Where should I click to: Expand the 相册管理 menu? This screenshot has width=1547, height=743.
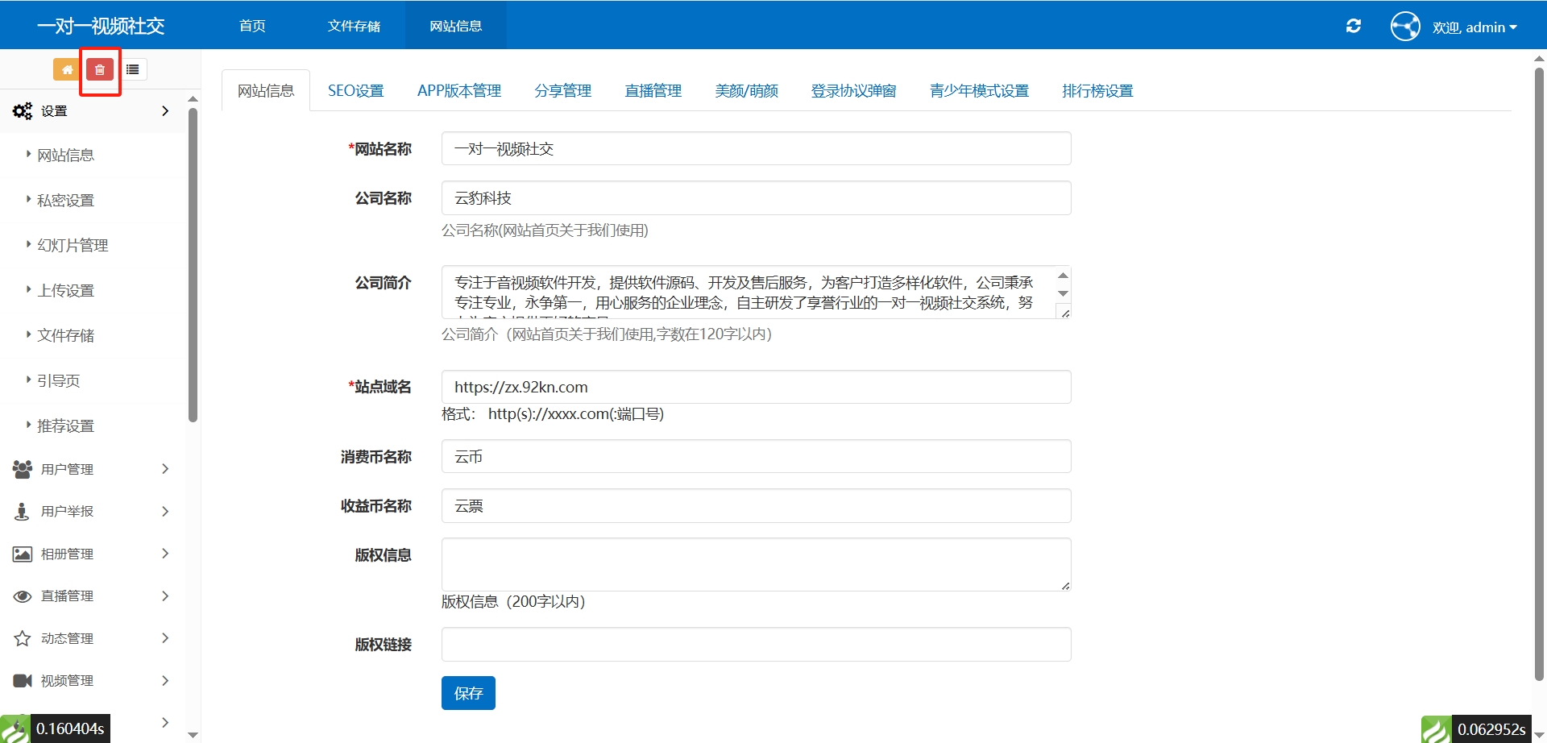(x=93, y=554)
